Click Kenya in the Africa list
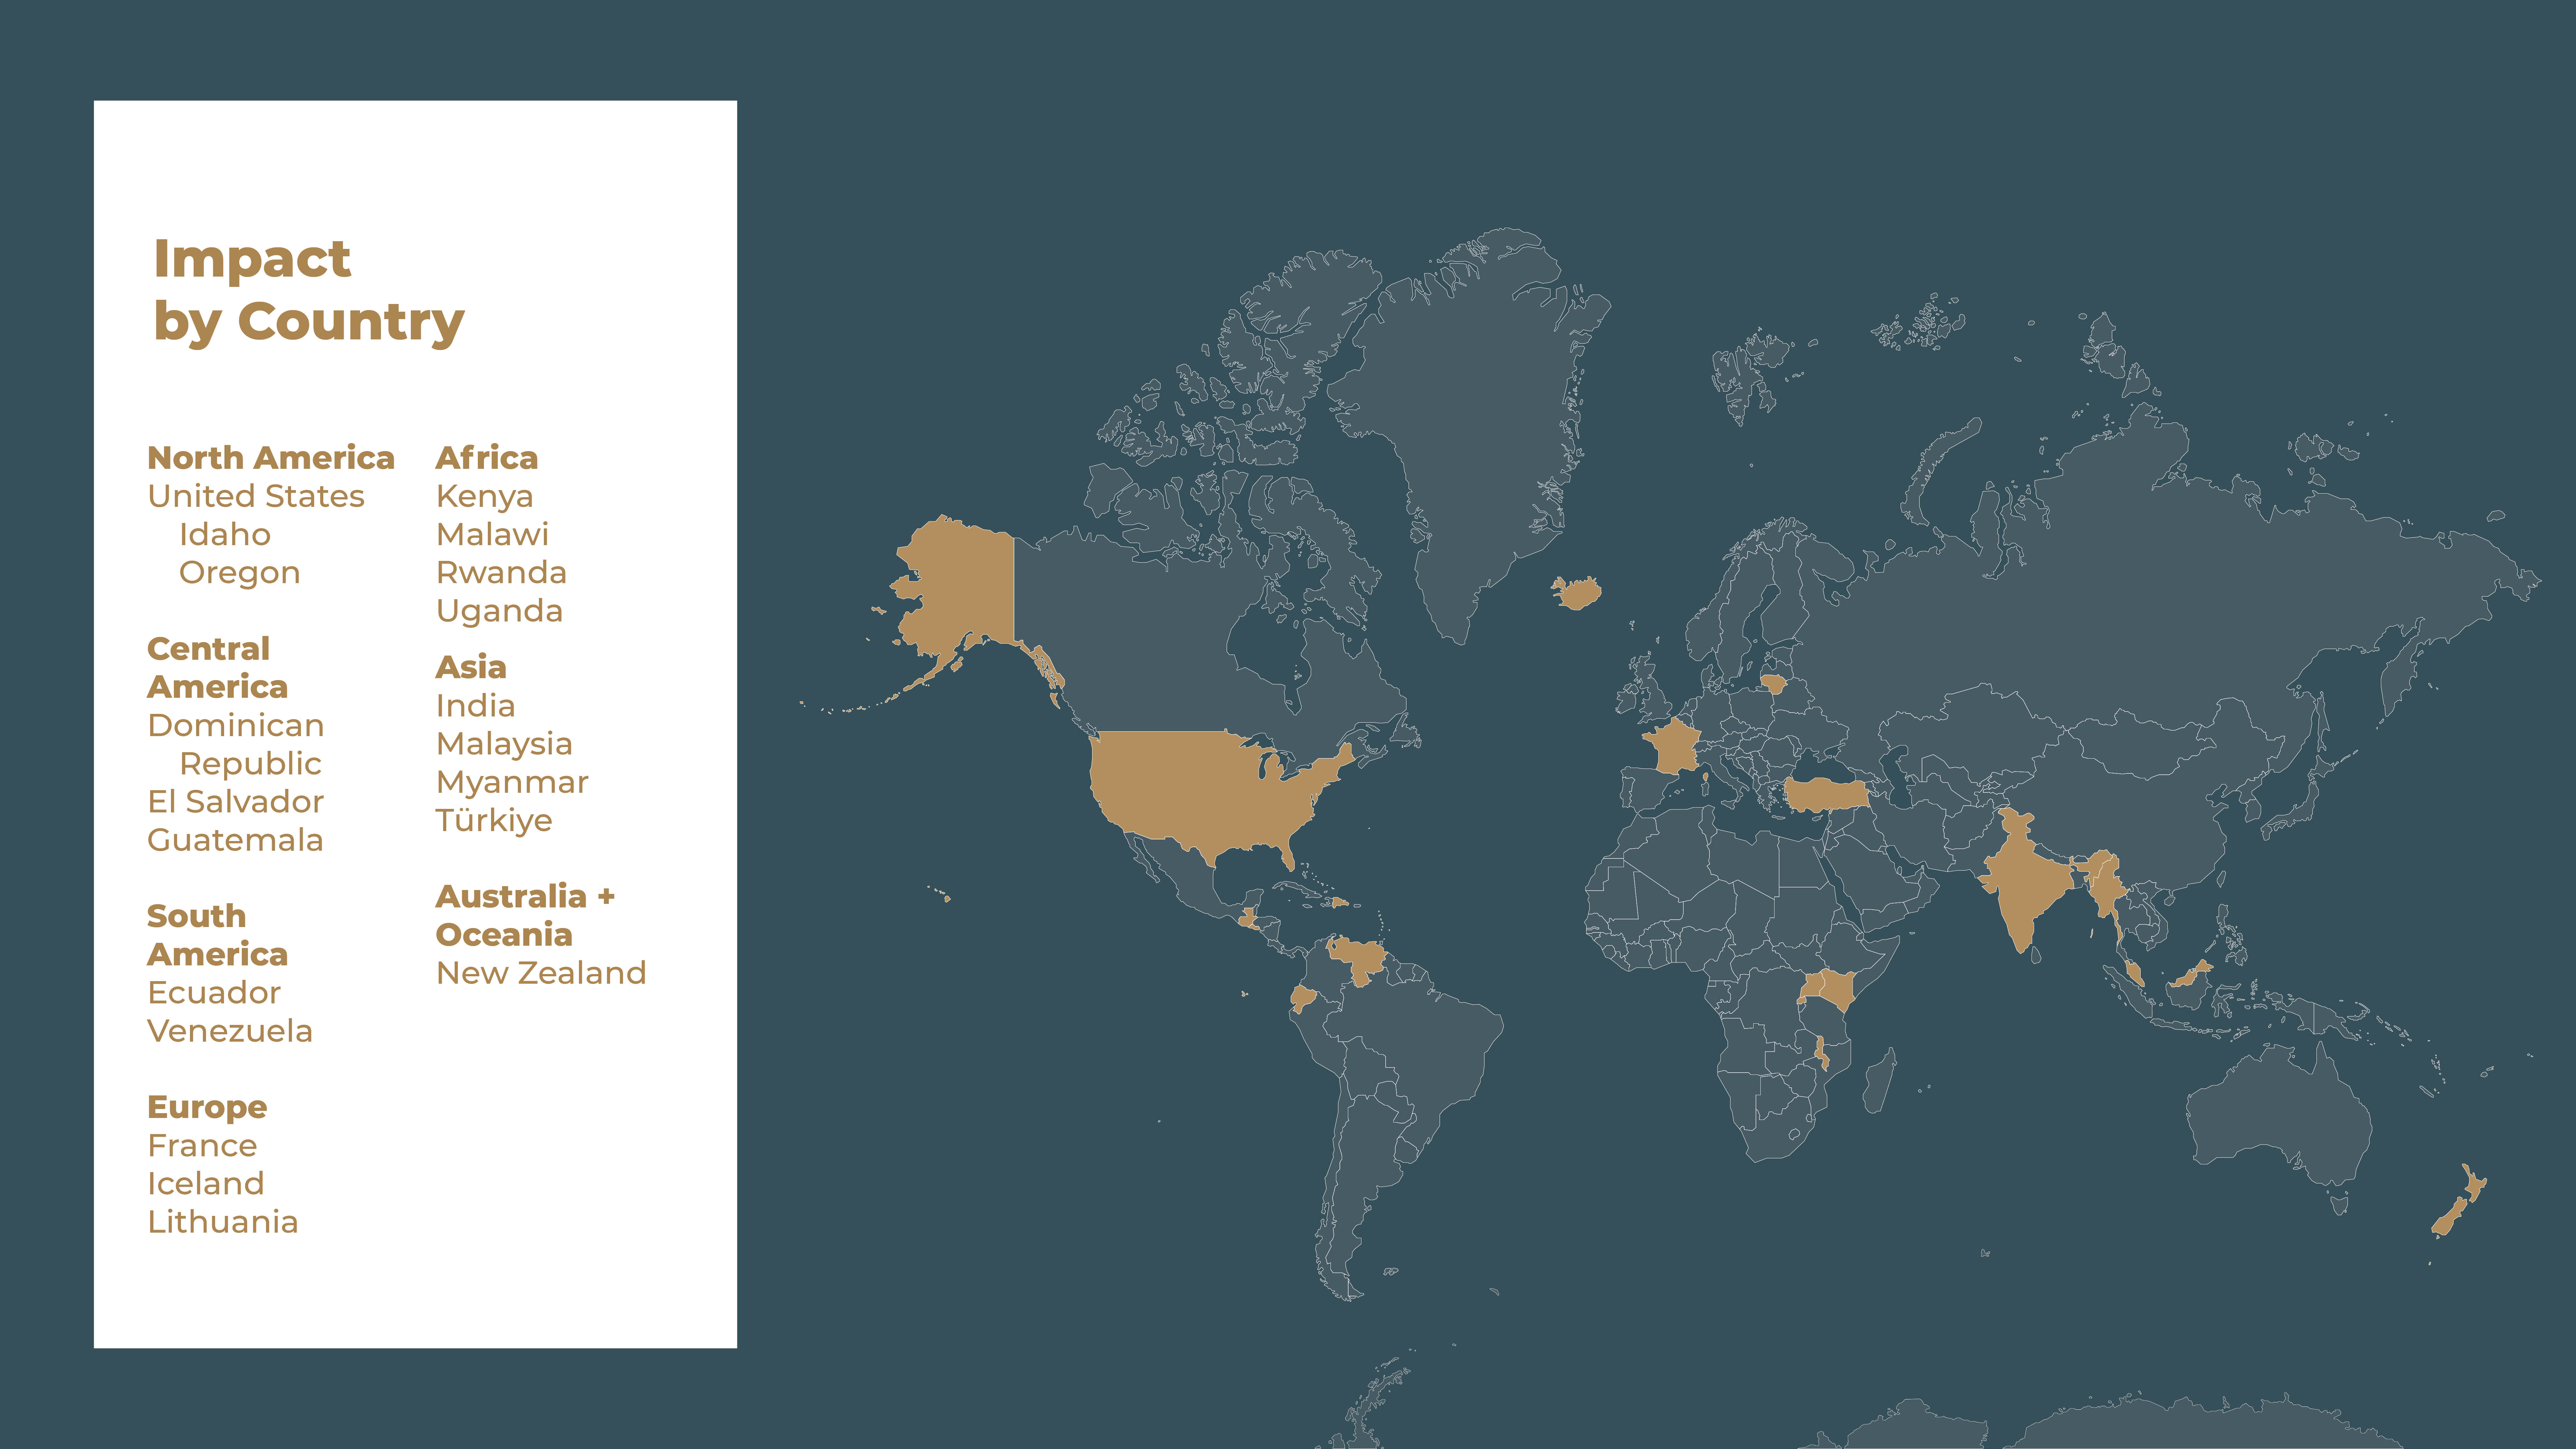Screen dimensions: 2576x1449 pyautogui.click(x=485, y=496)
